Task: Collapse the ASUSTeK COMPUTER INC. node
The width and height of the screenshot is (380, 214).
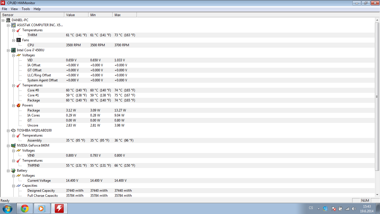Action: [x=8, y=25]
